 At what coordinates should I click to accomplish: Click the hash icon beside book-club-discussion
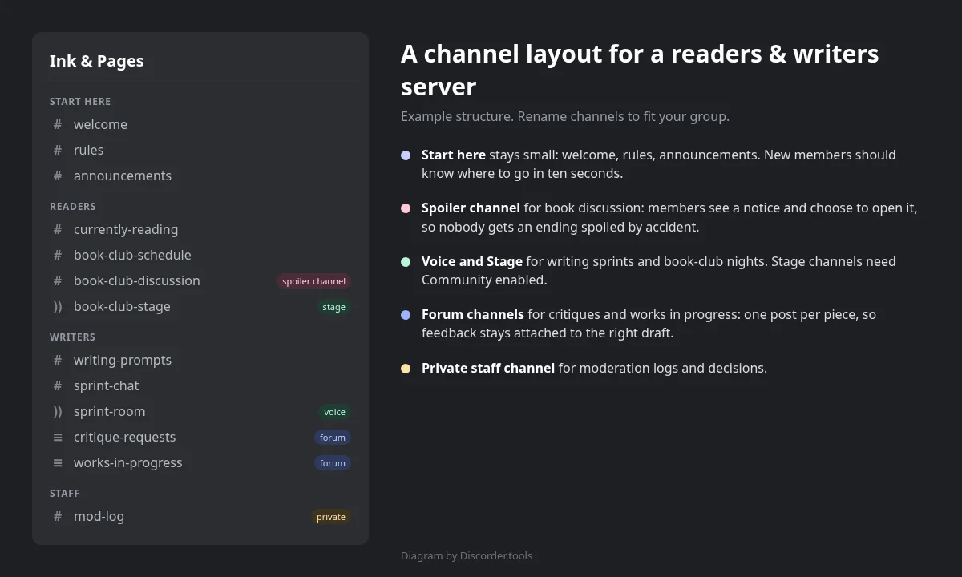tap(58, 280)
